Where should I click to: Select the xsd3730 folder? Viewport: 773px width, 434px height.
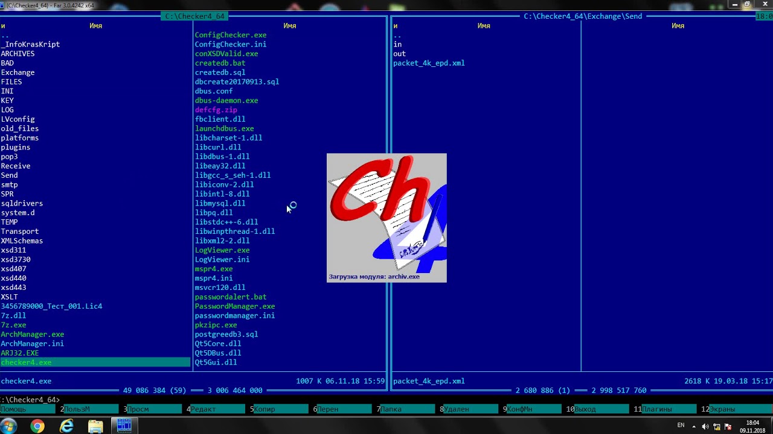[x=16, y=259]
